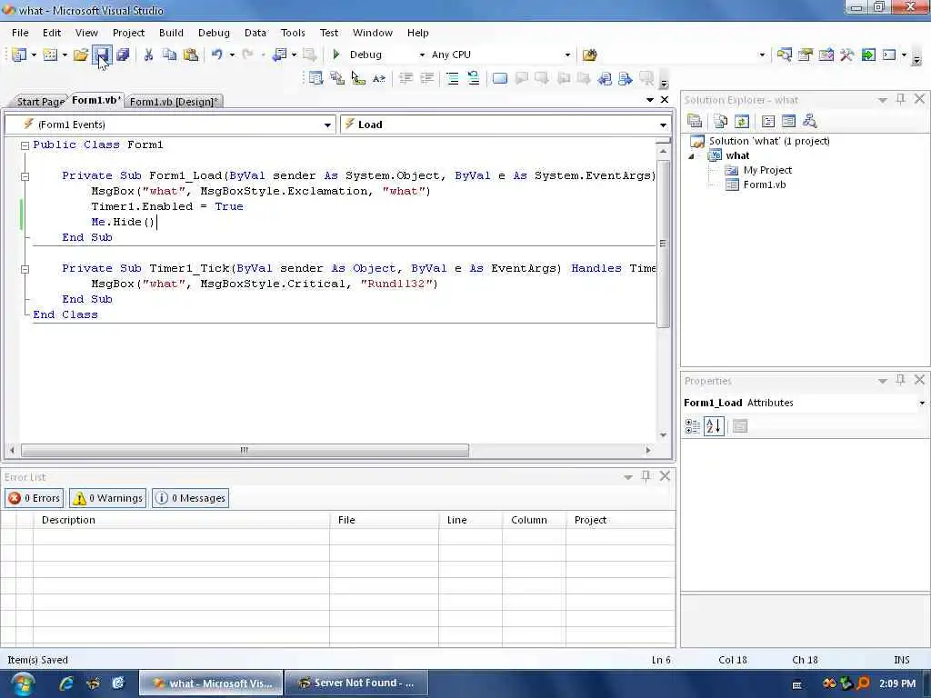Collapse the Public Class Form1 outline node
Screen dimensions: 931x698
click(25, 145)
